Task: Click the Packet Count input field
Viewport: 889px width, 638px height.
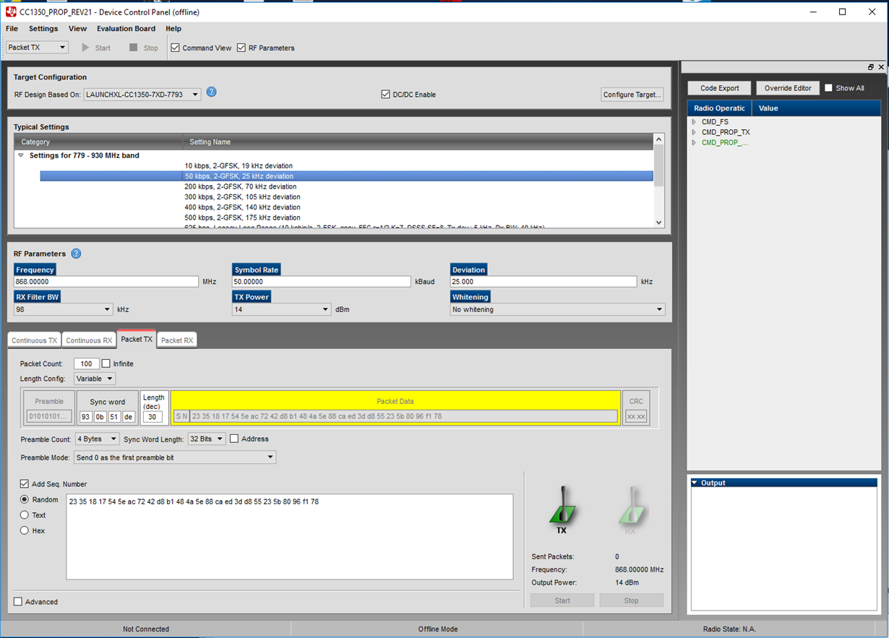Action: click(87, 363)
